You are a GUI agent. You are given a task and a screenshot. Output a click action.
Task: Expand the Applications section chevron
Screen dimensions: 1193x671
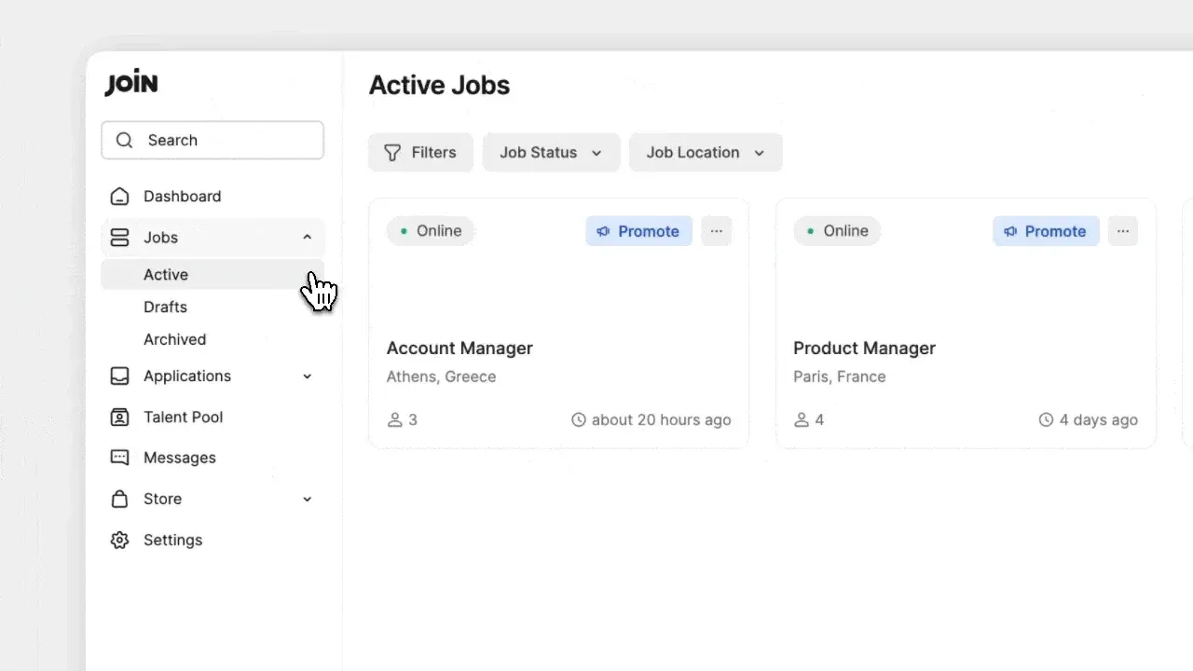tap(307, 377)
